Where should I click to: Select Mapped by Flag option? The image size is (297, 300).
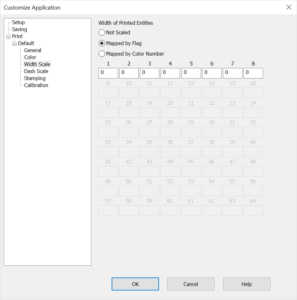(102, 43)
